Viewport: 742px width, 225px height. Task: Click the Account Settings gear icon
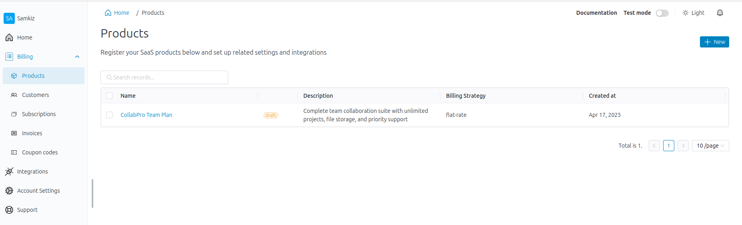coord(9,191)
